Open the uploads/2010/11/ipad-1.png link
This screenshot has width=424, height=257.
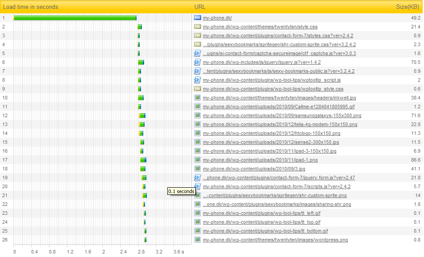point(260,160)
